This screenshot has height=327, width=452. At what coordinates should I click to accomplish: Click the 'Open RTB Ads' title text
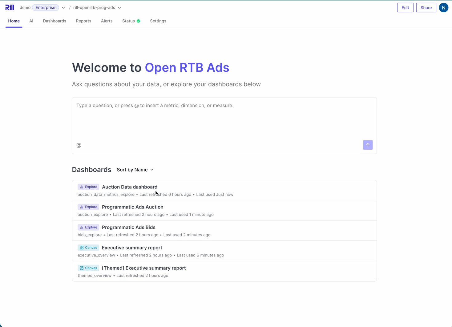tap(187, 68)
